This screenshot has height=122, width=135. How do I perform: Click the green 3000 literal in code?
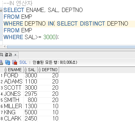pos(49,37)
